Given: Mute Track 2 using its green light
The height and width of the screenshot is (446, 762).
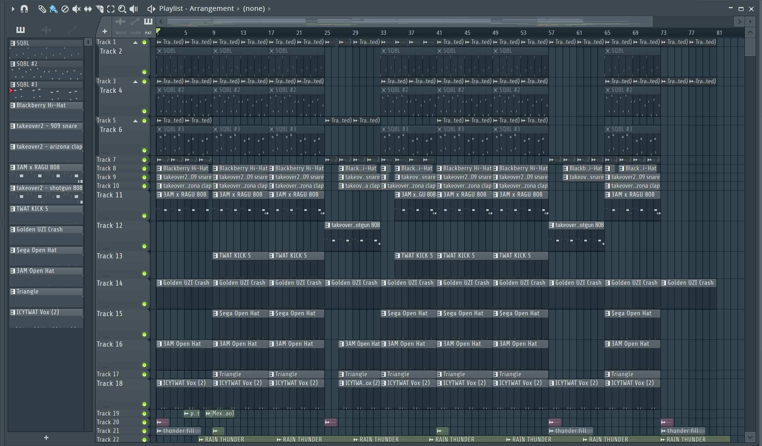Looking at the screenshot, I should [145, 72].
